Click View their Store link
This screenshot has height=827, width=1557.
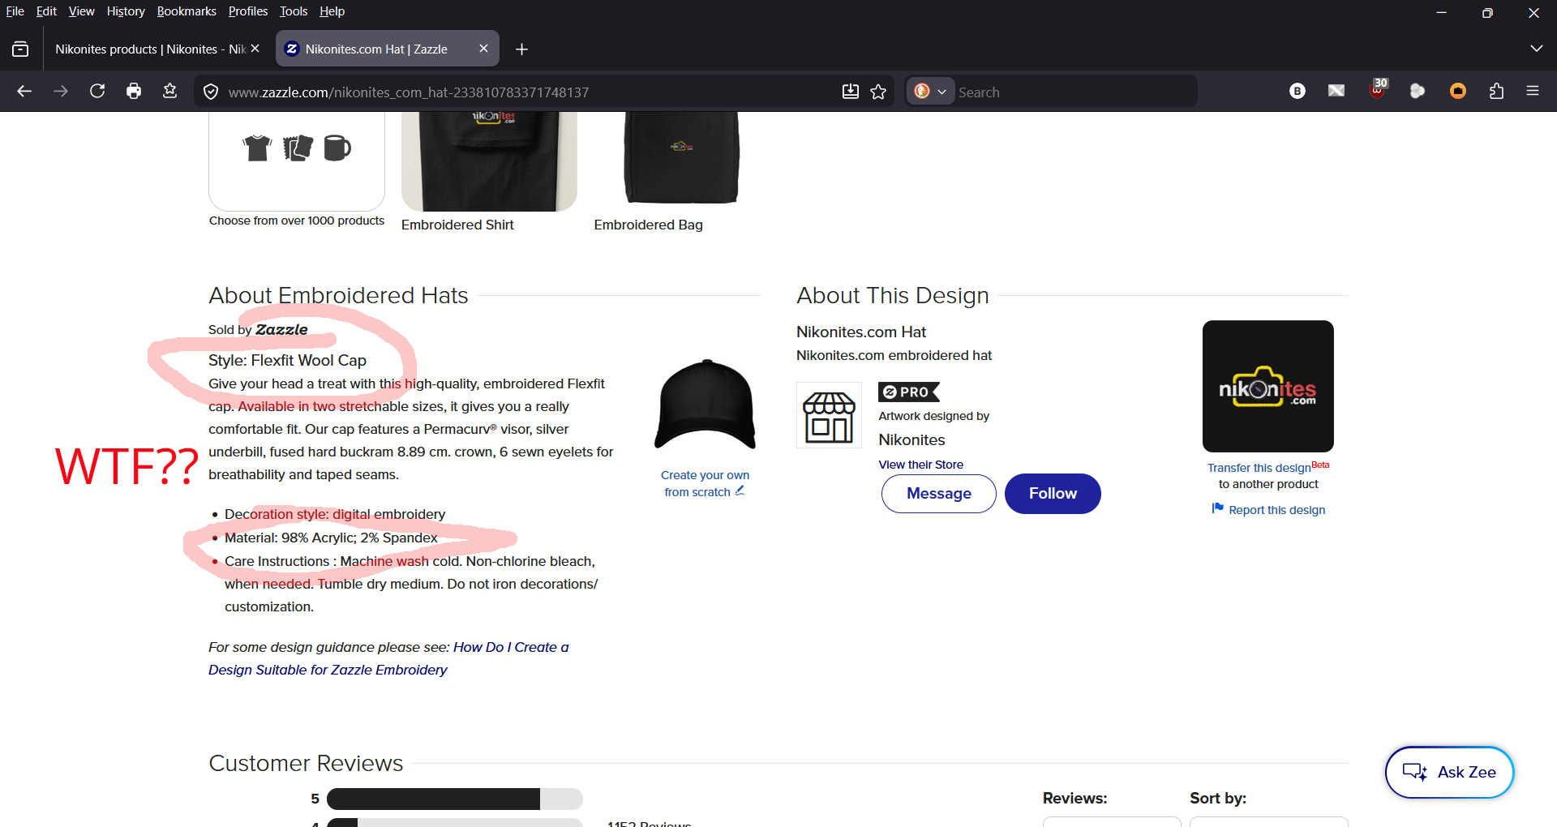coord(920,465)
